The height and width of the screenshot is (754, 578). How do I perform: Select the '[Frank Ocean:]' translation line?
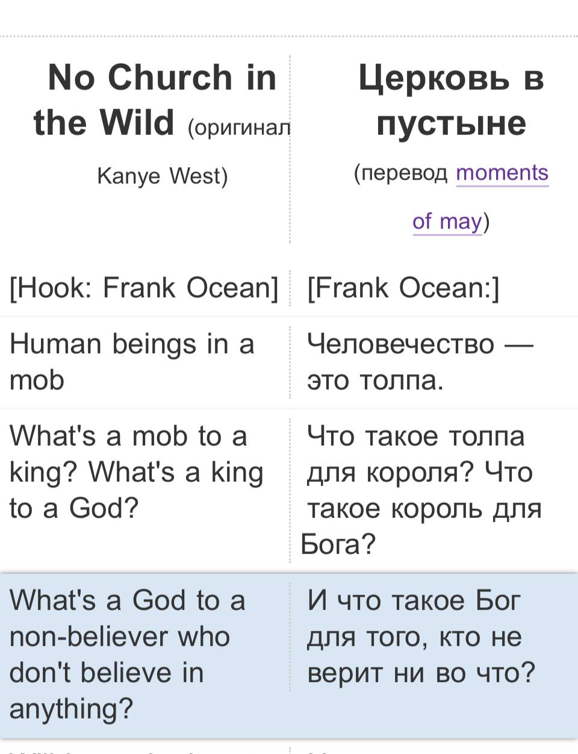point(403,288)
